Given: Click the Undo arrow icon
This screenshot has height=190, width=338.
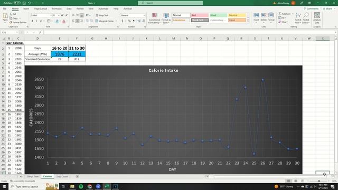Looking at the screenshot, I should click(x=29, y=3).
